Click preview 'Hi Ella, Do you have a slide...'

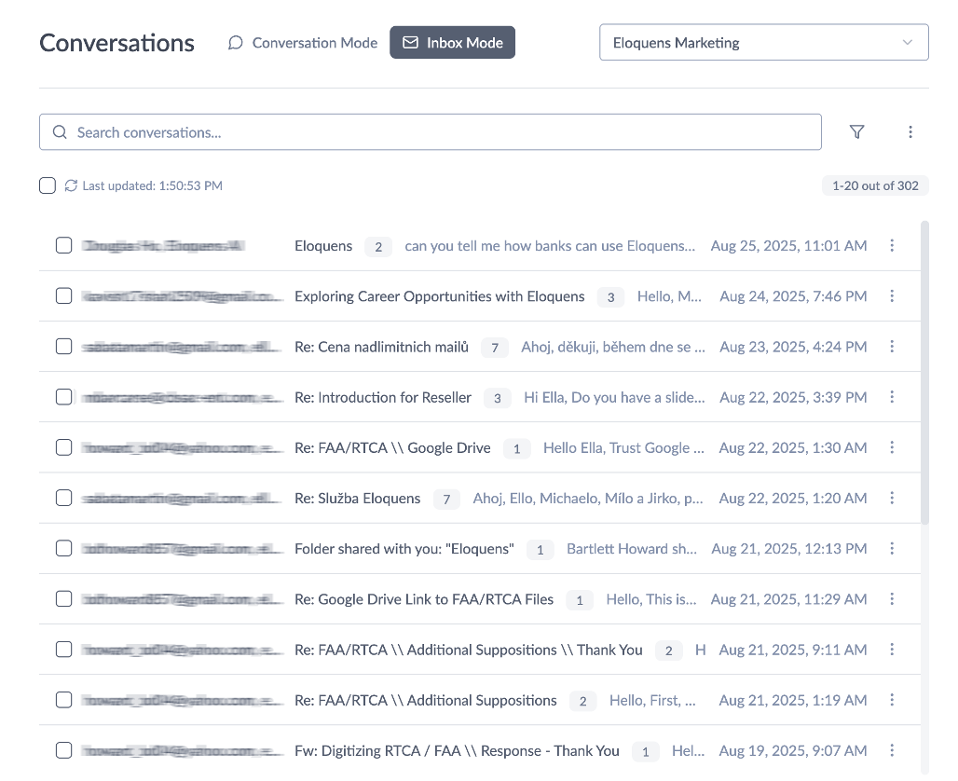tap(614, 397)
